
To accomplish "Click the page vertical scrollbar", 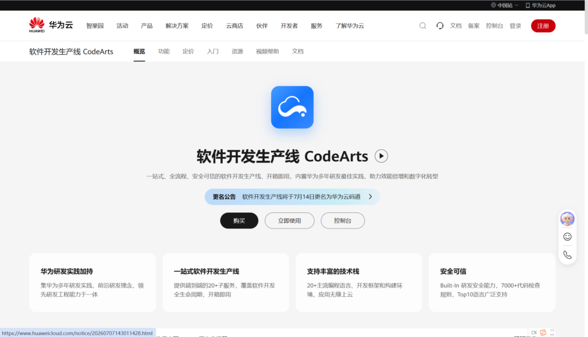I will click(x=586, y=17).
